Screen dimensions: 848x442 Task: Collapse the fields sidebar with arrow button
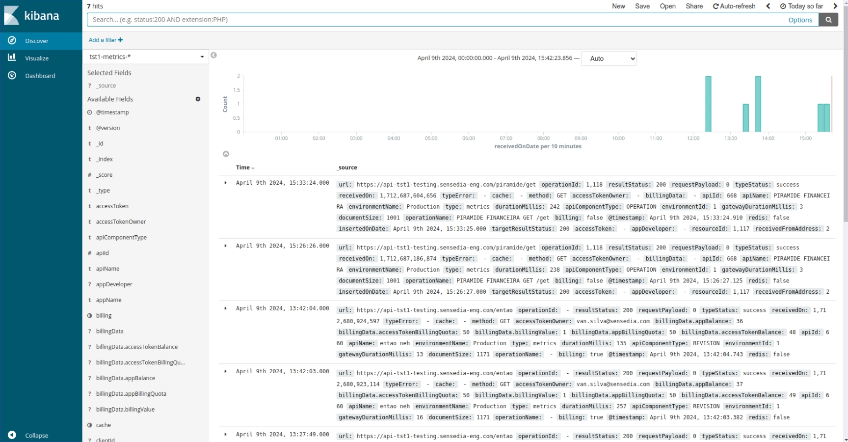click(x=213, y=55)
